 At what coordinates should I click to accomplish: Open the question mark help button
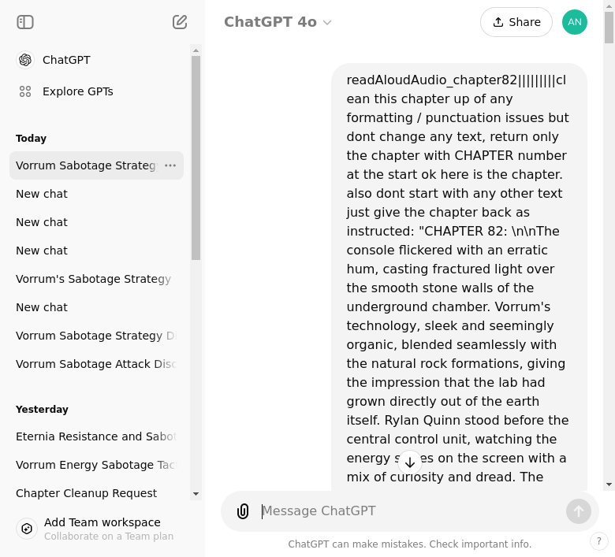coord(599,541)
